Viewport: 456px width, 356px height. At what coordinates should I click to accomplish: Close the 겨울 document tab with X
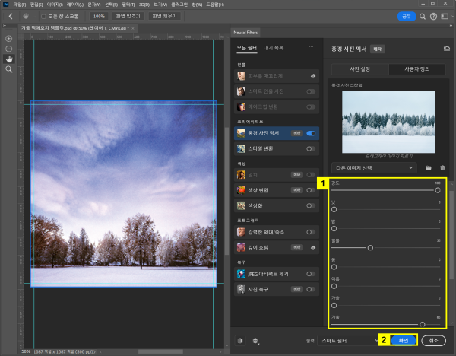133,28
